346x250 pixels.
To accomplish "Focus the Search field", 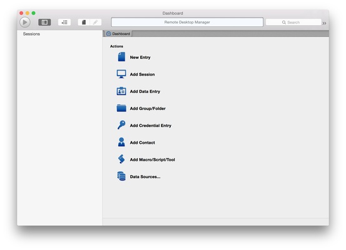I will click(x=293, y=22).
